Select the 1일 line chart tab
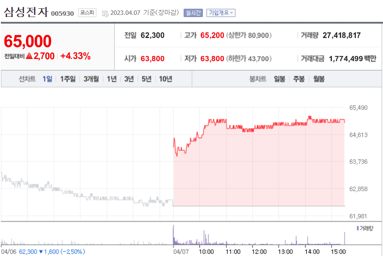Viewport: 383px width, 256px height. pyautogui.click(x=48, y=79)
